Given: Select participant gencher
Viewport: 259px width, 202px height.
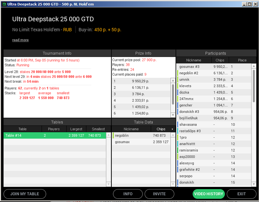Looking at the screenshot, I should tap(214, 105).
